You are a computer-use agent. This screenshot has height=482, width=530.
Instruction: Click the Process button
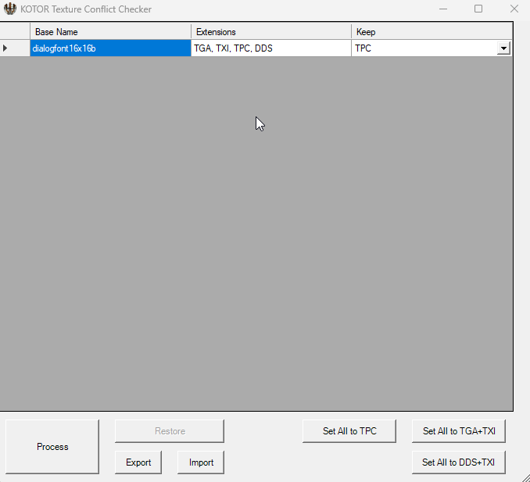click(x=52, y=447)
